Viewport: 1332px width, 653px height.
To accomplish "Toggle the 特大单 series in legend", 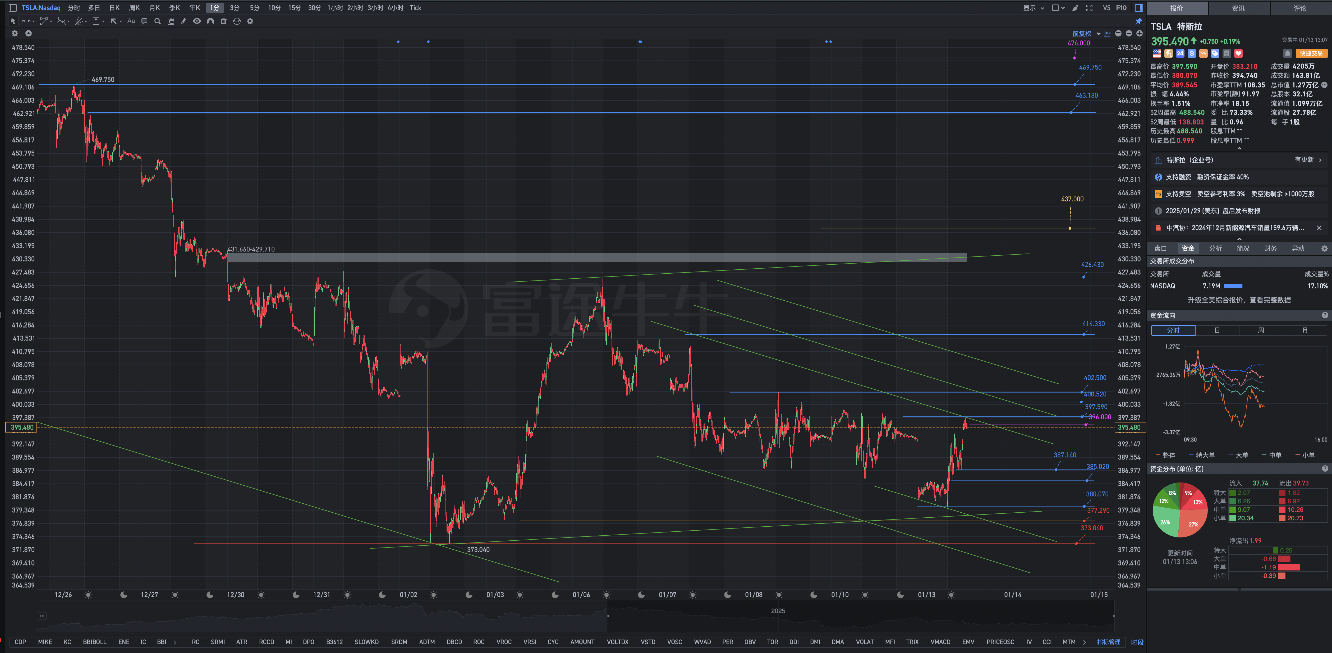I will [1202, 455].
